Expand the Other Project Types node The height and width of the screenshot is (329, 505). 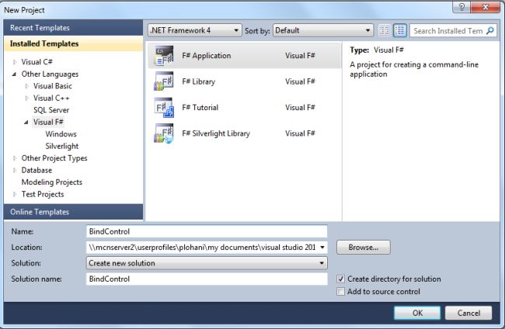coord(15,158)
